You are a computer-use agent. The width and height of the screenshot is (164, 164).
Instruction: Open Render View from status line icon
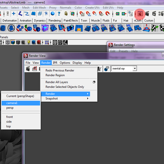[140, 14]
